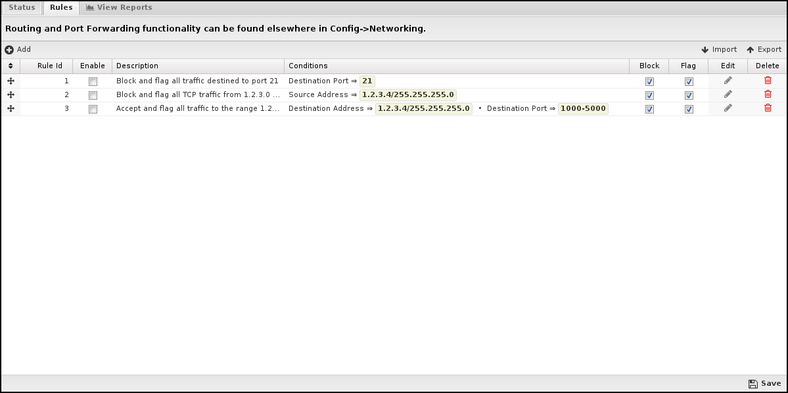Screen dimensions: 788x393
Task: Delete rule 1 with the trash icon
Action: (x=768, y=81)
